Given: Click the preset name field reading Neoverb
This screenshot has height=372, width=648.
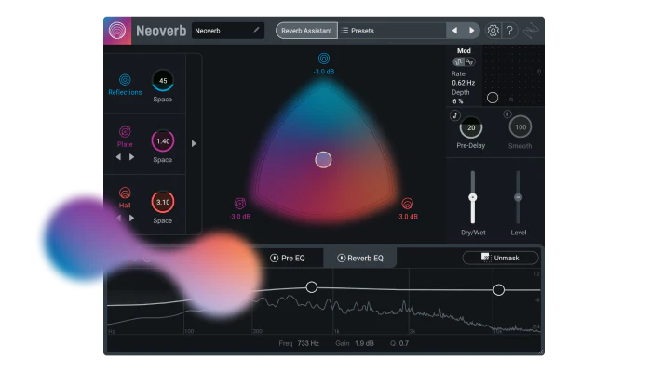Looking at the screenshot, I should (x=228, y=31).
